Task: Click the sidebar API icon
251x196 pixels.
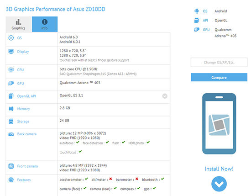Action: click(197, 21)
